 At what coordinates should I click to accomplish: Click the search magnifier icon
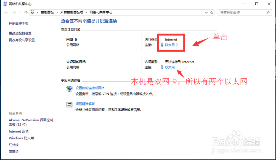tap(268, 12)
